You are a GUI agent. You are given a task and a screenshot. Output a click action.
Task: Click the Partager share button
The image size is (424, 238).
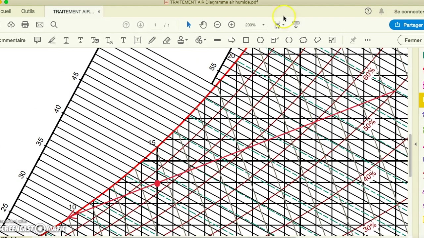407,25
